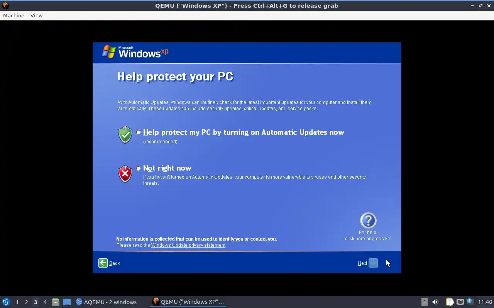Click the green Back arrow icon
Screen dimensions: 494x308
(103, 263)
